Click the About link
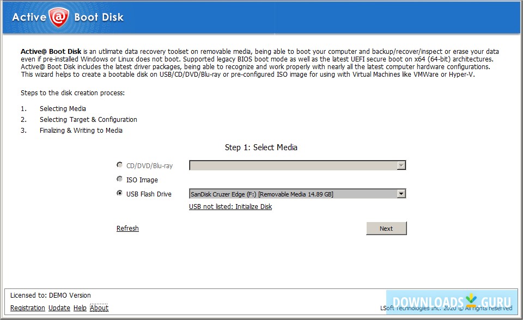523x320 pixels. [x=99, y=307]
